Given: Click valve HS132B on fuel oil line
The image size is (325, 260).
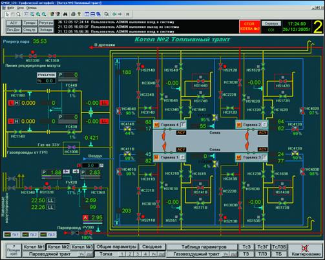Looking at the screenshot, I should [x=47, y=188].
